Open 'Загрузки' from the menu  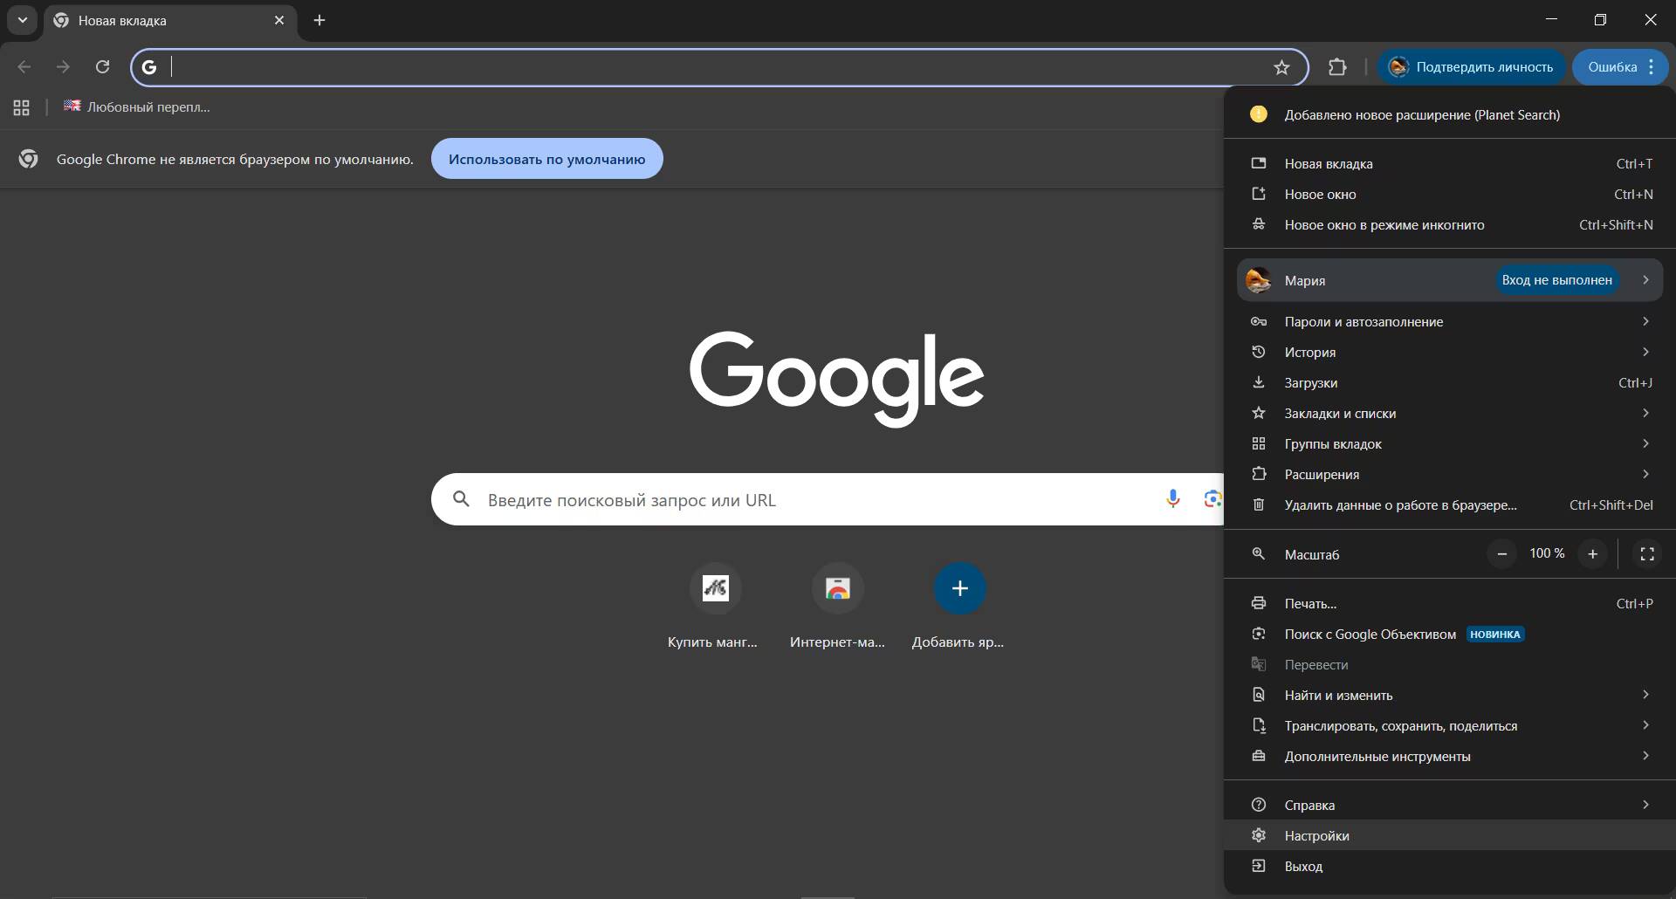pyautogui.click(x=1450, y=382)
